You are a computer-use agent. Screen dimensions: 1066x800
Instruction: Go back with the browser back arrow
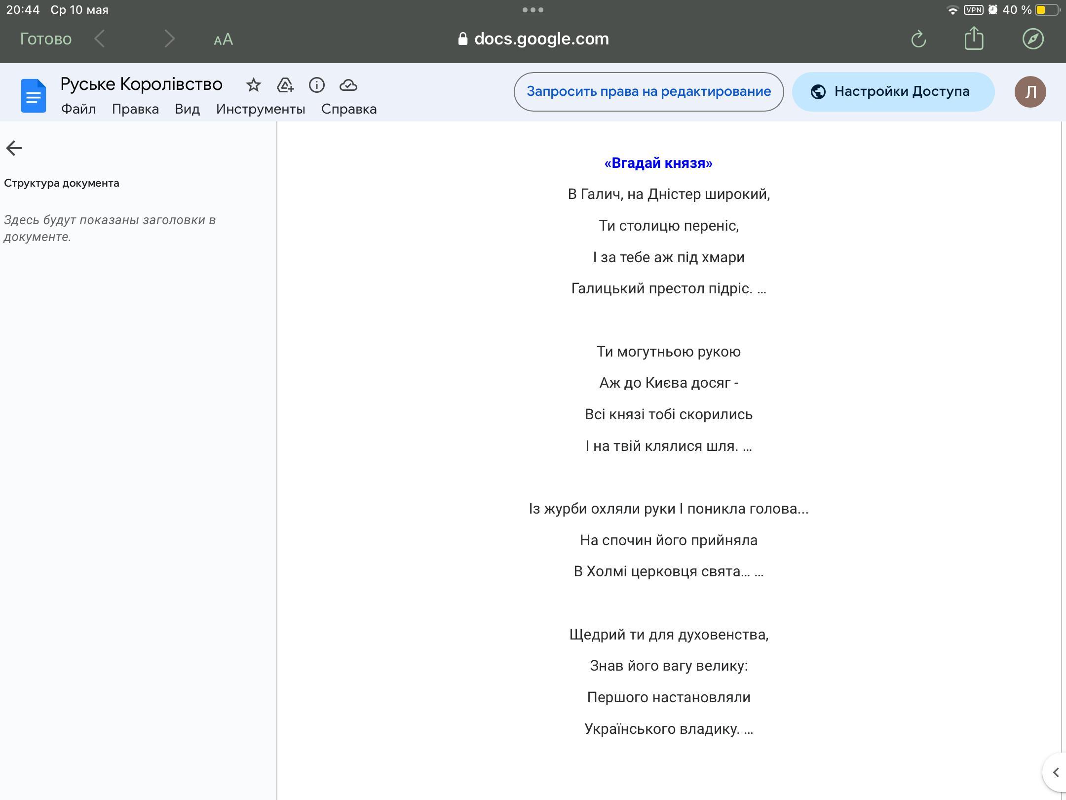99,39
